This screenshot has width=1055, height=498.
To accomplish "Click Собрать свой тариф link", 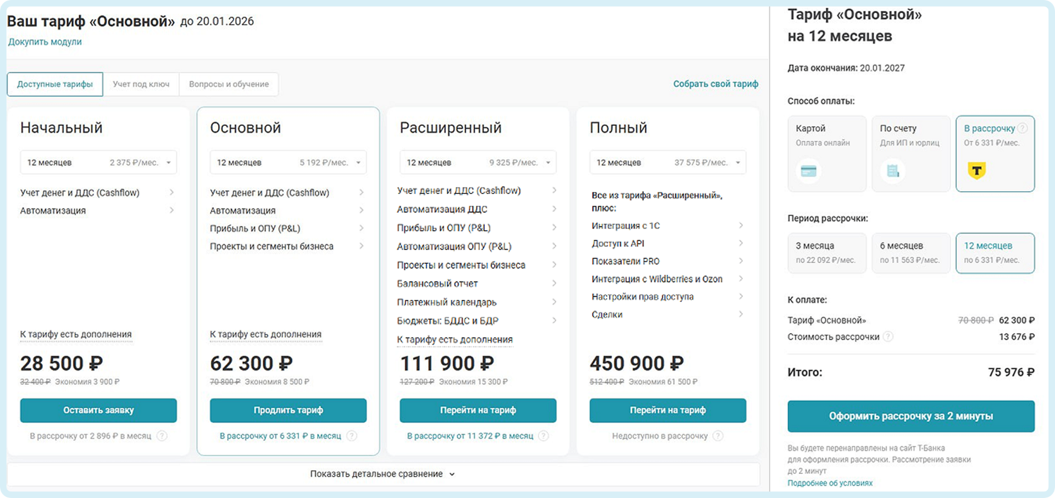I will [715, 84].
